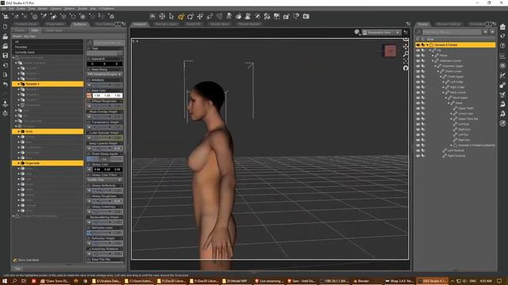
Task: Switch to Parameters tab
Action: tap(55, 24)
